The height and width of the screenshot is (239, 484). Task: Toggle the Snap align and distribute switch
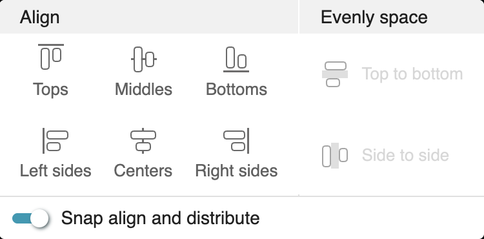tap(30, 218)
